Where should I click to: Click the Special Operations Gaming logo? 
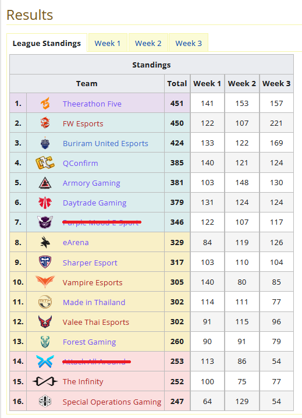coord(45,401)
